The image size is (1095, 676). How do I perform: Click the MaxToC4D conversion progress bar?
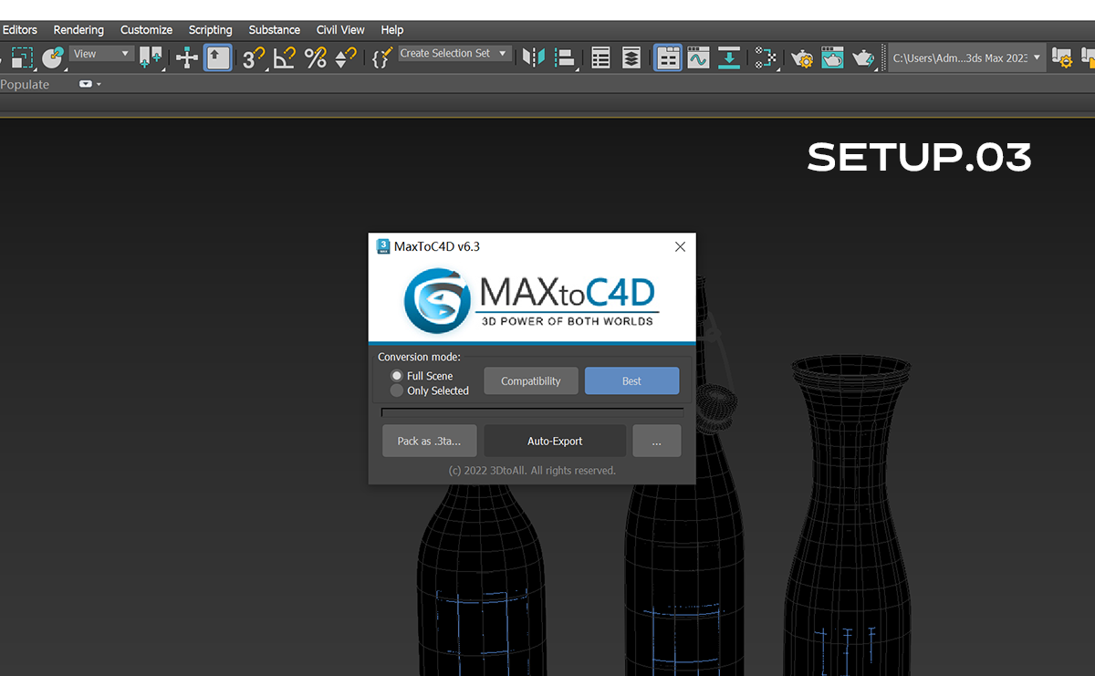(x=532, y=412)
